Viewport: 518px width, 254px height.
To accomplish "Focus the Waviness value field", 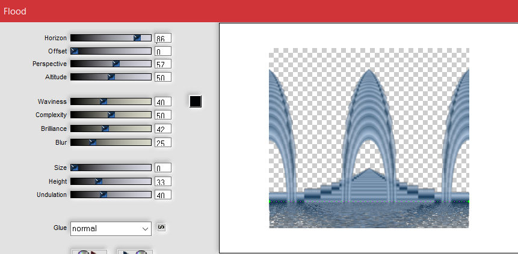I will (163, 101).
